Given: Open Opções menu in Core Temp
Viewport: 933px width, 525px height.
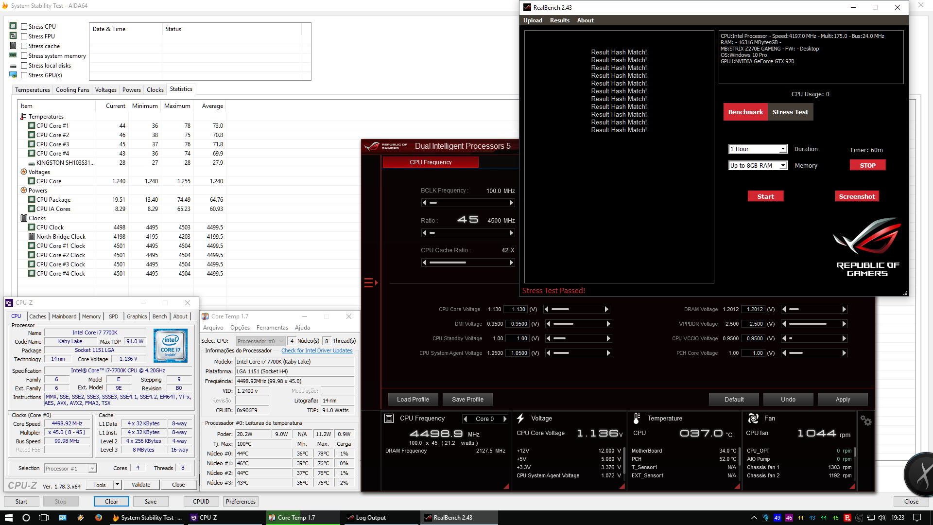Looking at the screenshot, I should coord(240,328).
